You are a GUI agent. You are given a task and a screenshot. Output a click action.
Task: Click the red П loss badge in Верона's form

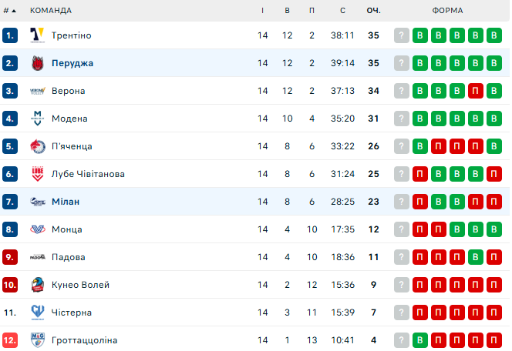click(476, 91)
